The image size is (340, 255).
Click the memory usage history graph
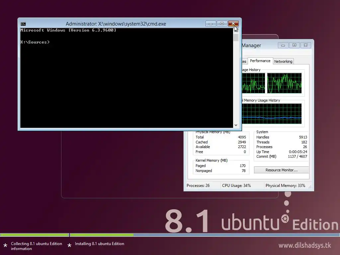pos(272,114)
